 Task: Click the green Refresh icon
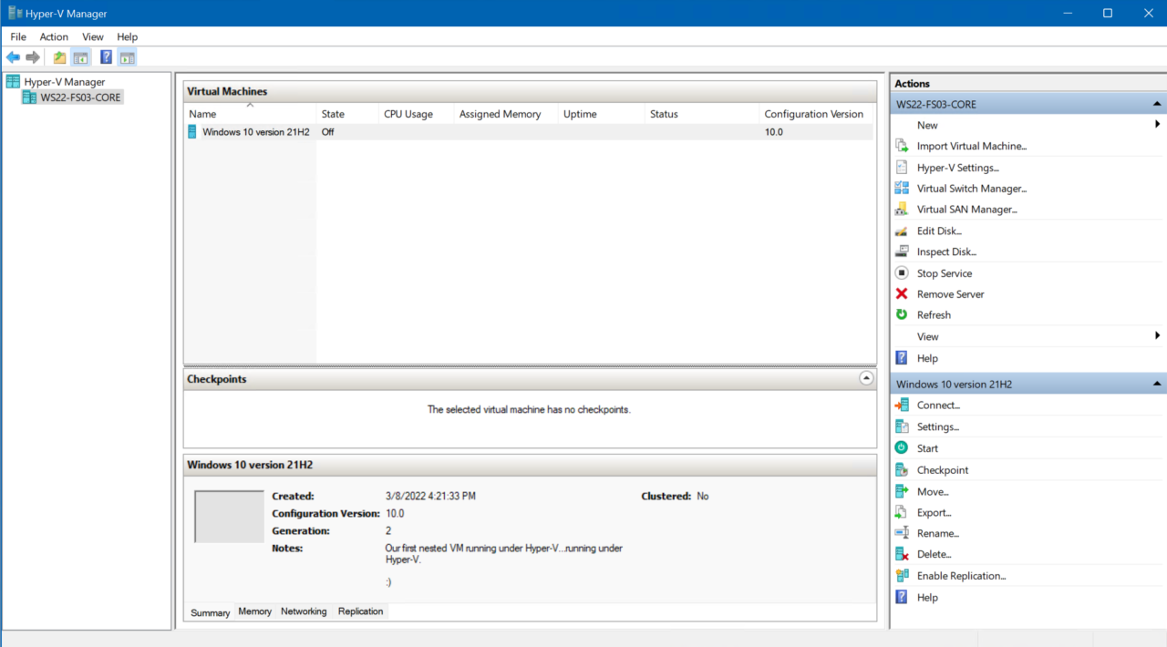click(x=902, y=315)
